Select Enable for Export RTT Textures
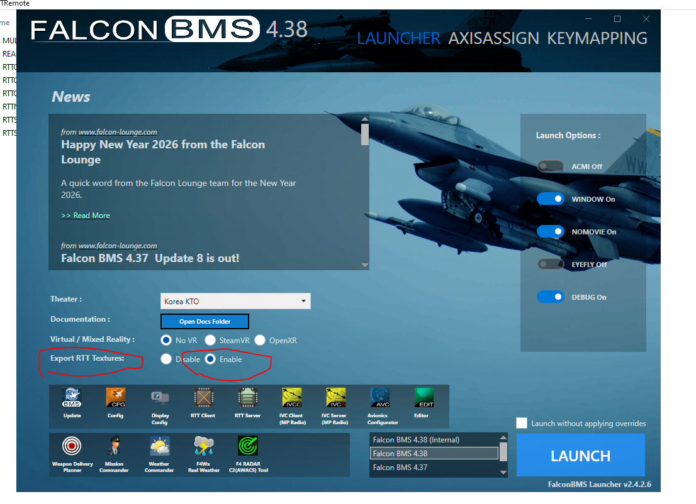The height and width of the screenshot is (504, 696). click(x=210, y=359)
